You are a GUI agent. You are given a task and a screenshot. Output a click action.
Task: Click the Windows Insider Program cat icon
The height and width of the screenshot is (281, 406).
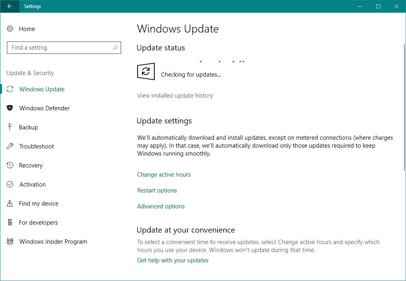[x=10, y=241]
